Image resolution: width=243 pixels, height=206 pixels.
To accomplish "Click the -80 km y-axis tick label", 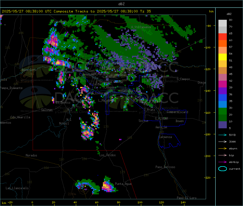I will point(209,26).
